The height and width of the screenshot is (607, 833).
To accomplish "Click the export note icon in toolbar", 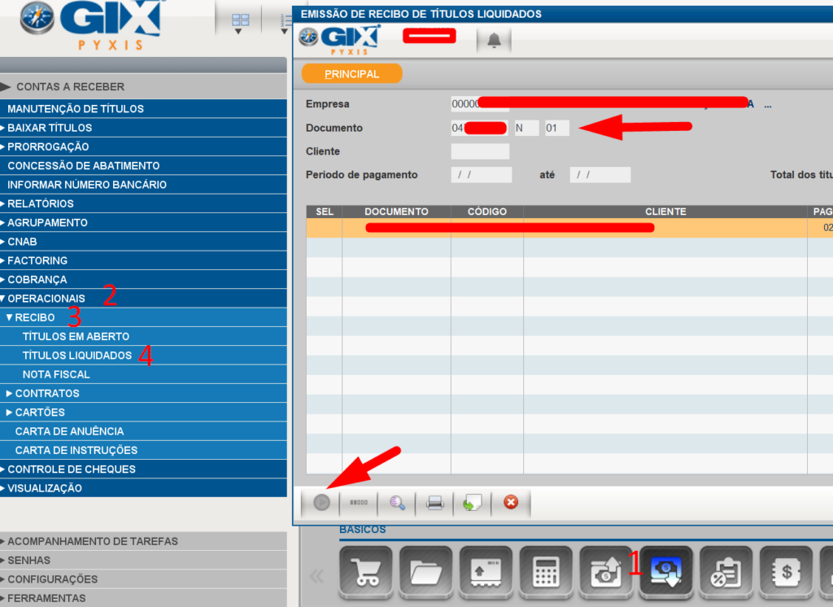I will (x=473, y=503).
